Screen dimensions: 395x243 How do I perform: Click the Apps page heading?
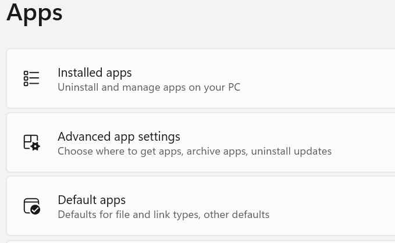click(34, 12)
